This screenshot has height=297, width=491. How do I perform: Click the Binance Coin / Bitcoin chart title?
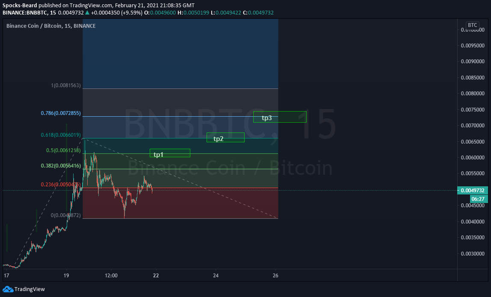click(x=51, y=26)
